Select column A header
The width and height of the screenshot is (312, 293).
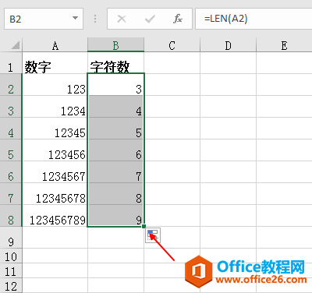point(55,45)
